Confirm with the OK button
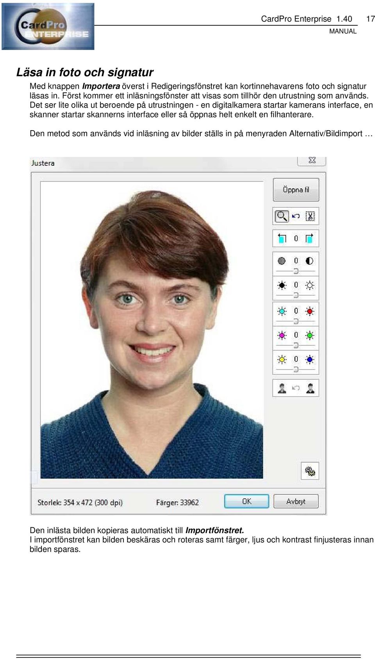This screenshot has width=375, height=659. point(246,501)
